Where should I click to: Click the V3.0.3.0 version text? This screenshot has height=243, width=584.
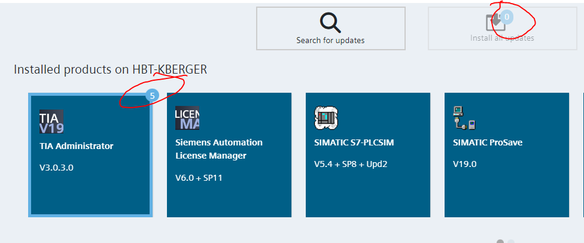pyautogui.click(x=56, y=168)
